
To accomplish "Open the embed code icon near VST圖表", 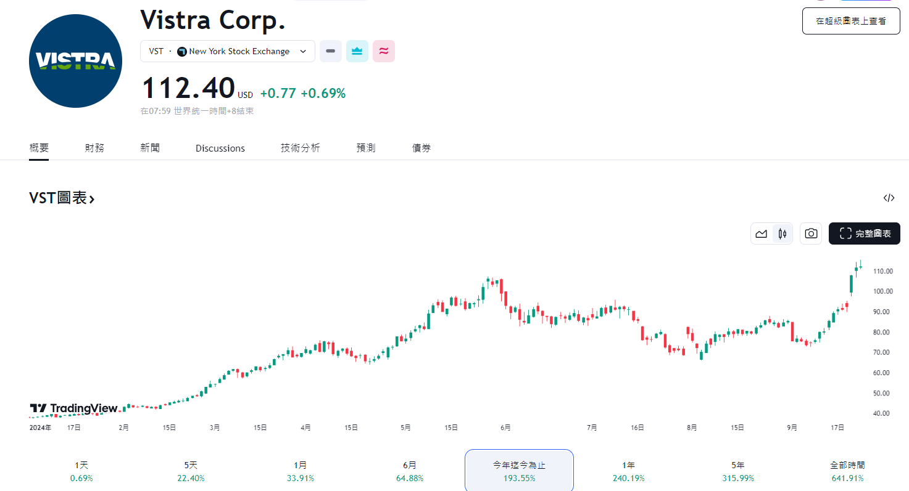I will point(889,198).
